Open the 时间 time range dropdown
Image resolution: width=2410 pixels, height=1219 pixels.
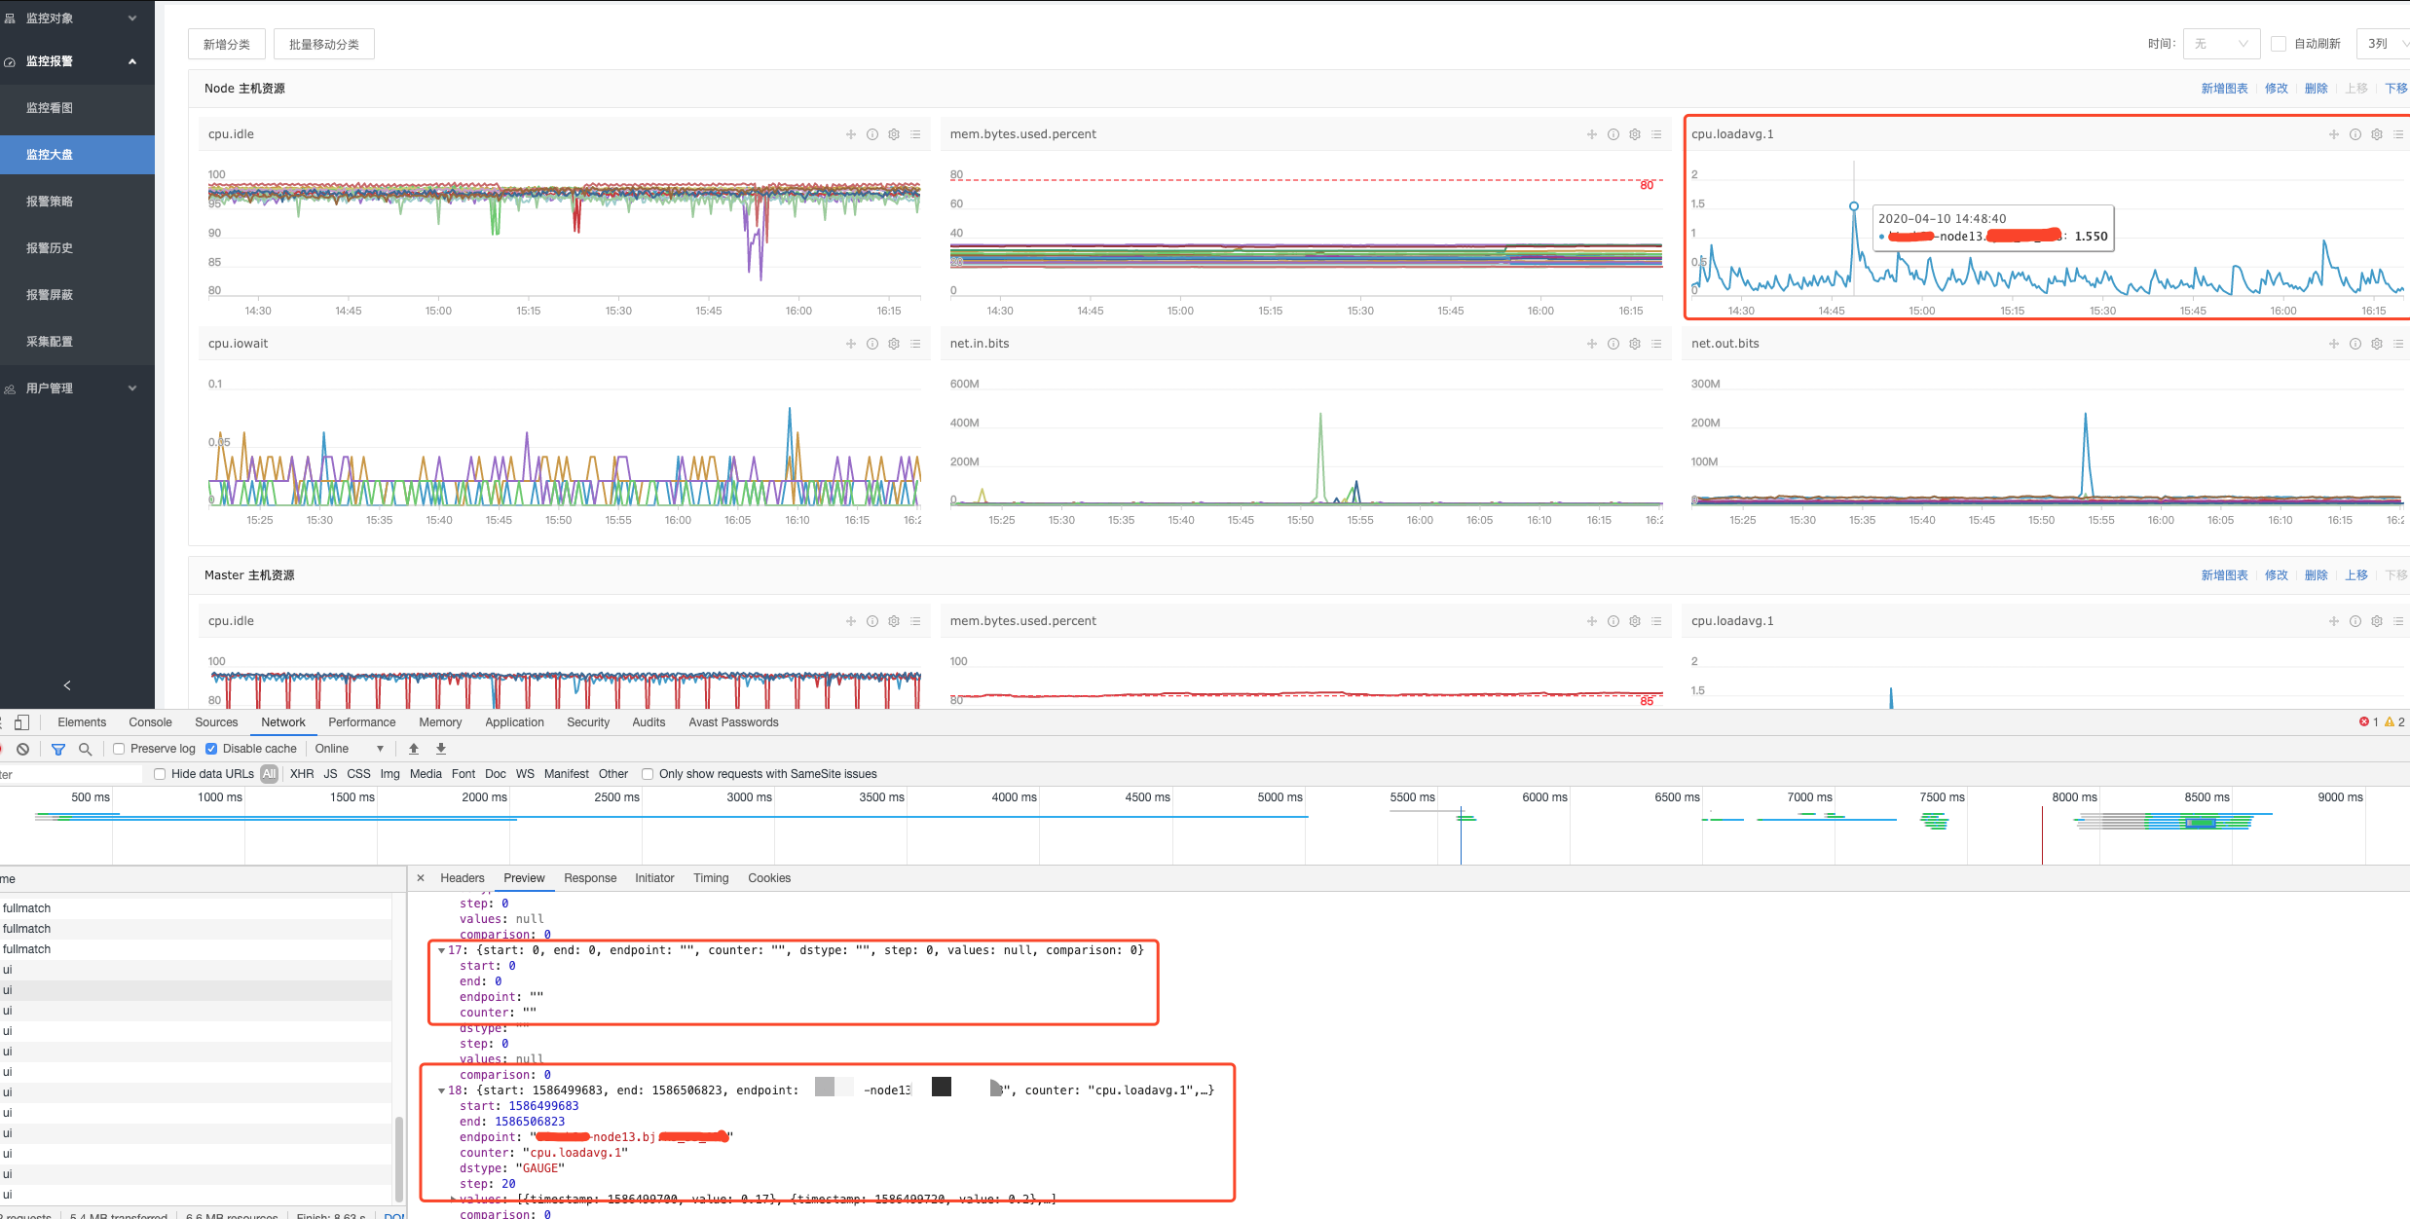2220,44
